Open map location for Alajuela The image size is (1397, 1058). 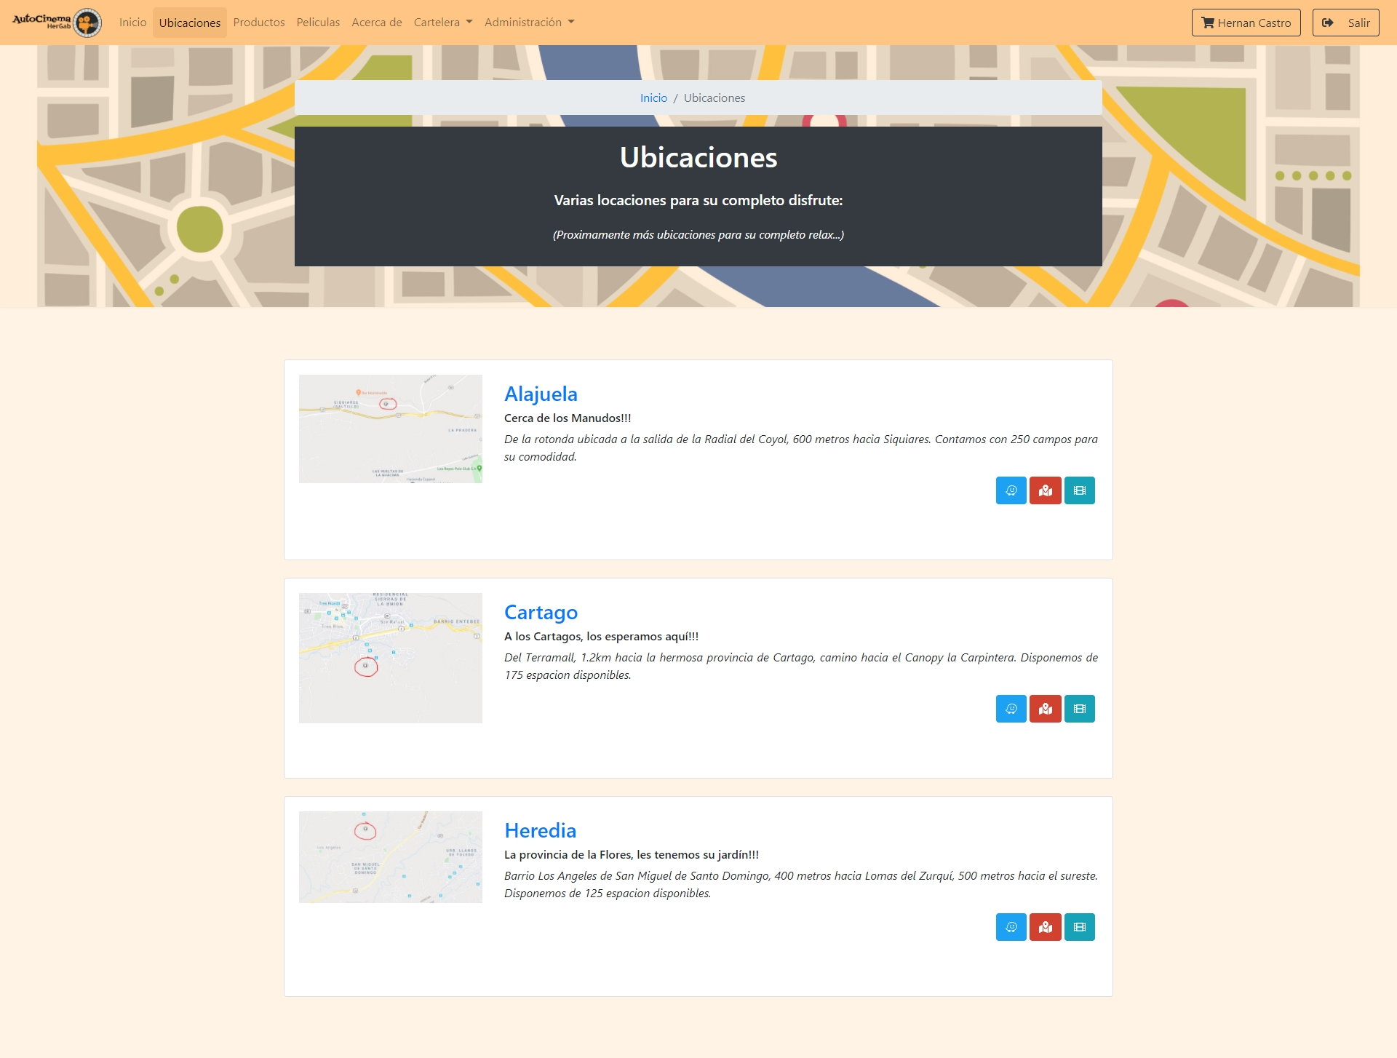click(x=1045, y=490)
